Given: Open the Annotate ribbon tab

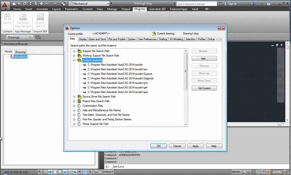Looking at the screenshot, I should [42, 9].
